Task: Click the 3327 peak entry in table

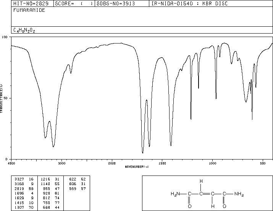Action: pos(19,179)
